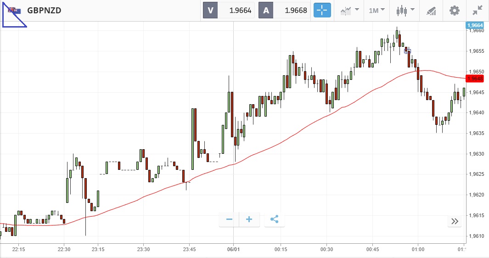
Task: Click the collapse chart arrows icon
Action: click(x=478, y=10)
